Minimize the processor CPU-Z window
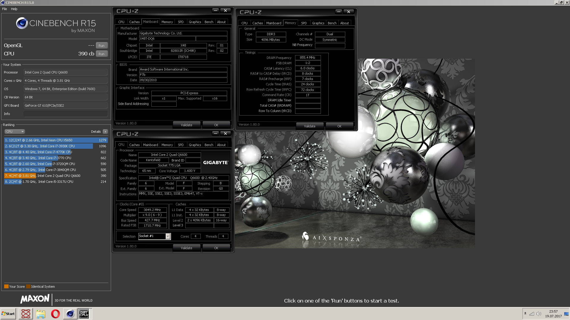Screen dimensions: 570x320 tap(216, 133)
